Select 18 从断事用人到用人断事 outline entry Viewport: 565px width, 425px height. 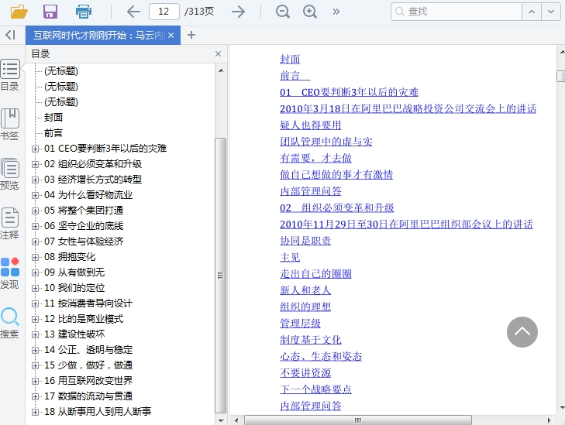[x=98, y=411]
